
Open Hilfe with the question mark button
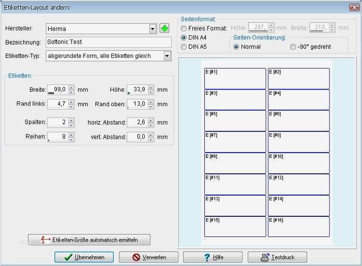click(x=213, y=257)
